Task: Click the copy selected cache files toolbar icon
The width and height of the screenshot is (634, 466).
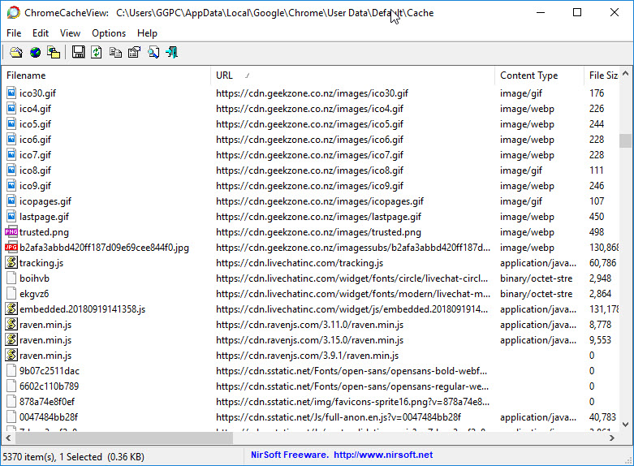Action: pos(54,53)
